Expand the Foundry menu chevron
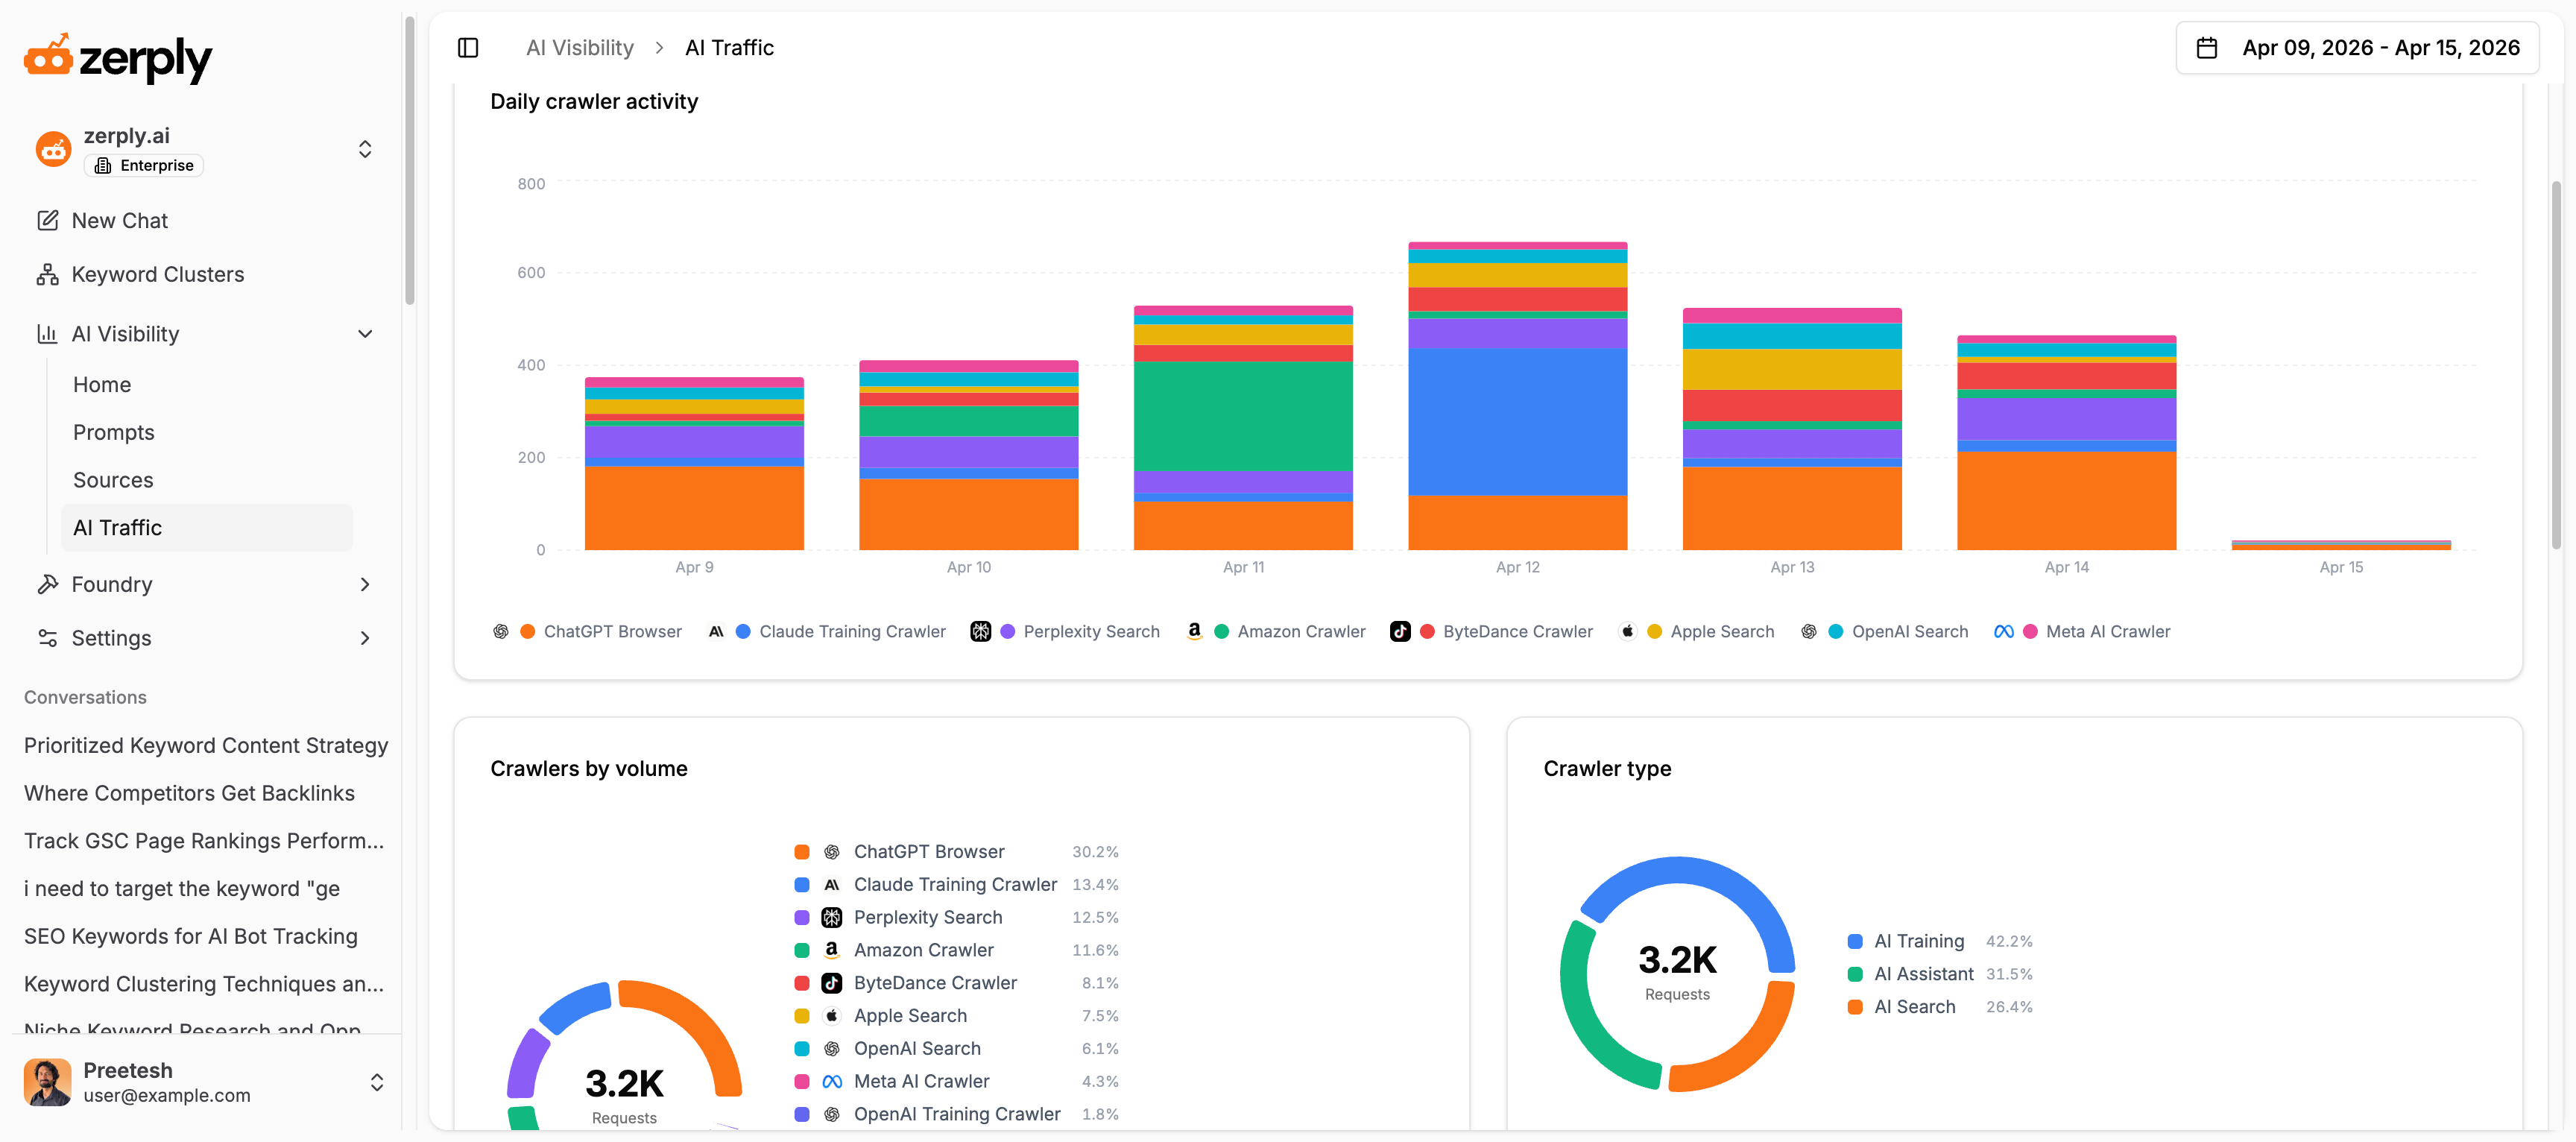Screen dimensions: 2576x1142 coord(365,584)
